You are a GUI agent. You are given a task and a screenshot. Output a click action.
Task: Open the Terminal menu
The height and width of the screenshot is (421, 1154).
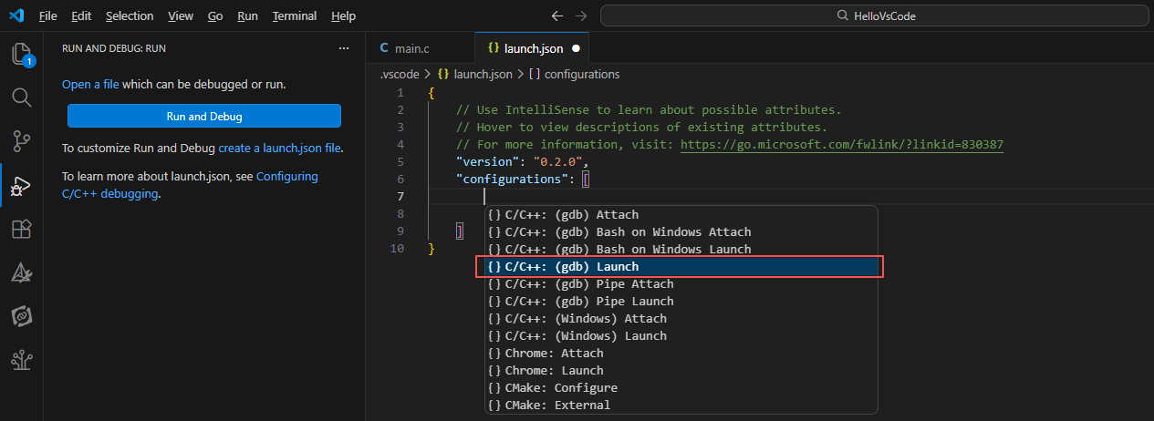pos(295,16)
